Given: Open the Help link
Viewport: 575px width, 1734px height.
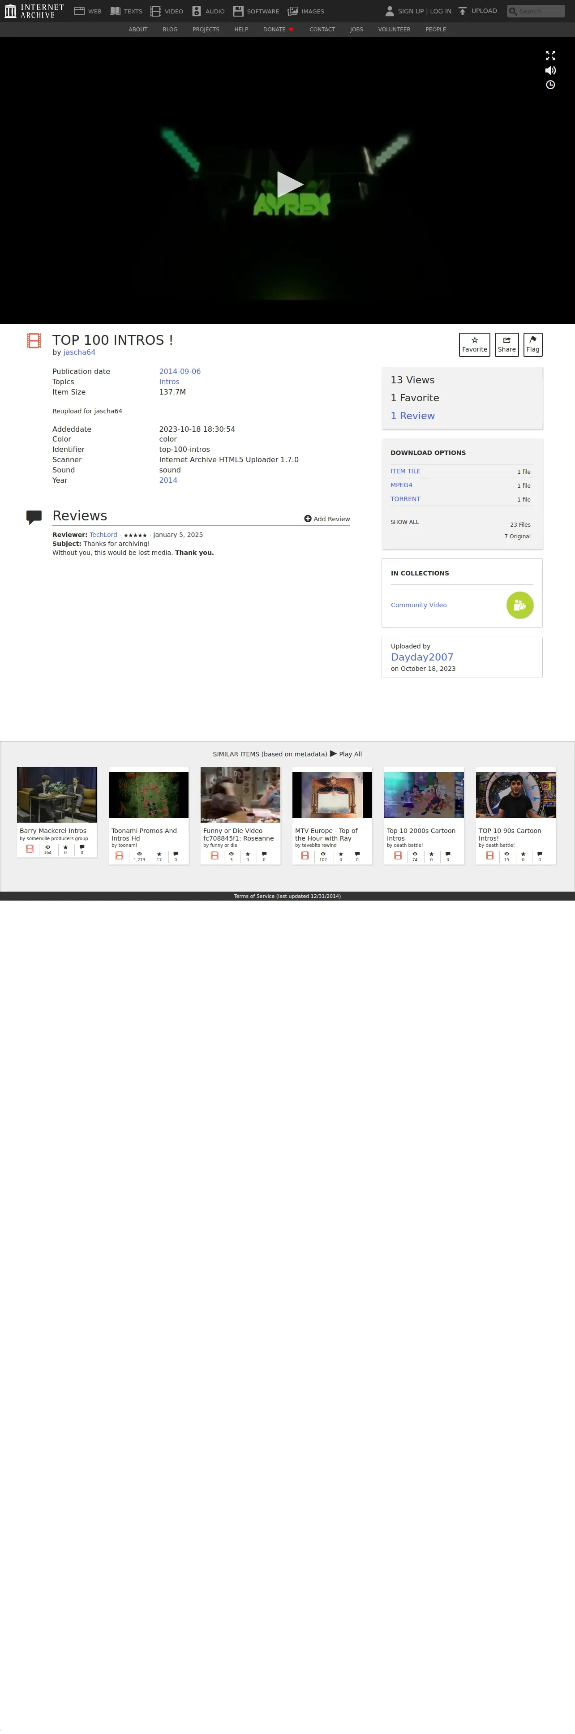Looking at the screenshot, I should (x=241, y=30).
